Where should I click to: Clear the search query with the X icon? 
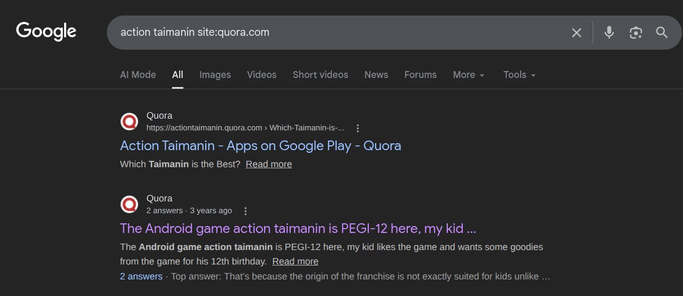pos(577,33)
